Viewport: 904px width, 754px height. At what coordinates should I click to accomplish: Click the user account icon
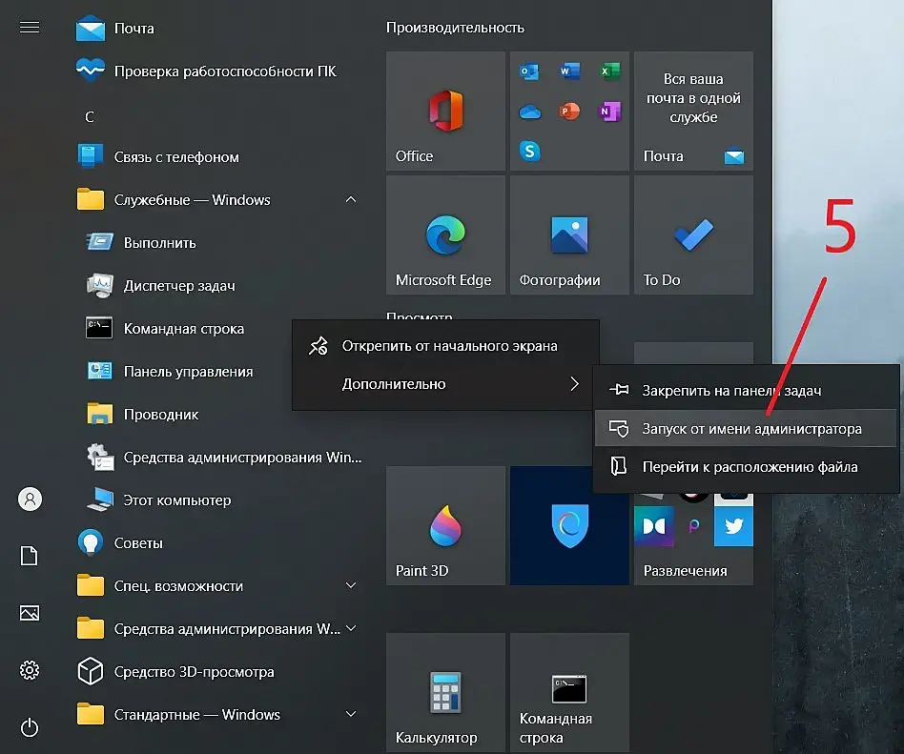[x=30, y=499]
